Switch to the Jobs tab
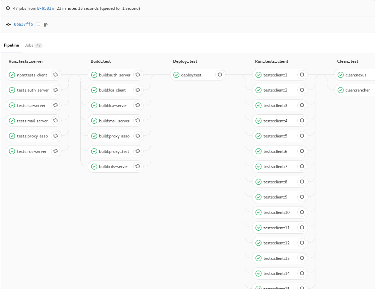This screenshot has height=289, width=376. [x=33, y=45]
